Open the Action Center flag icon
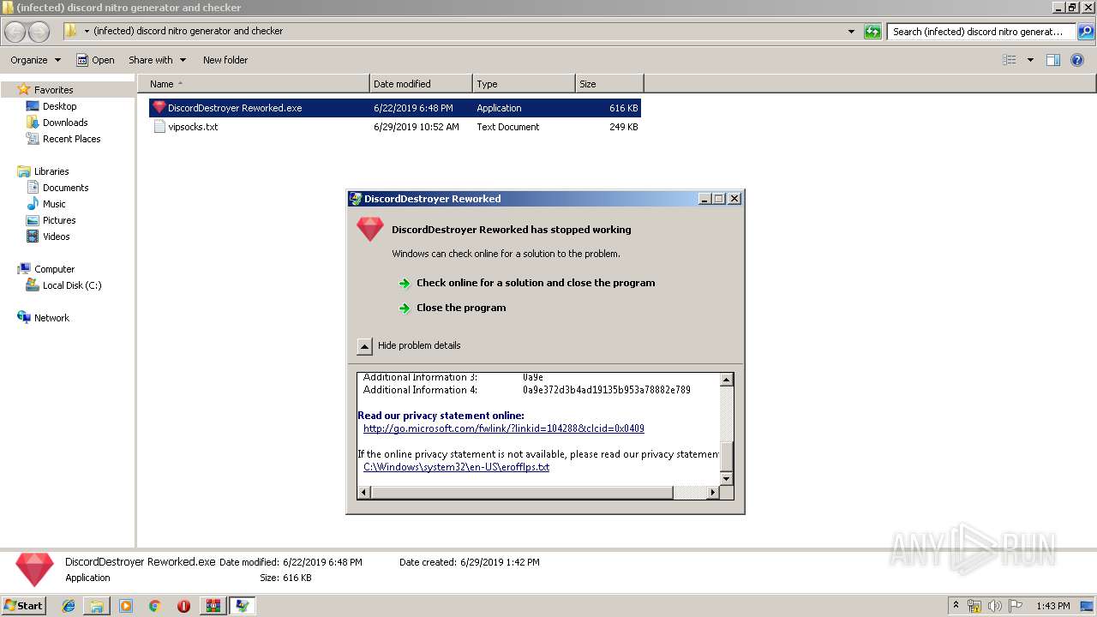Screen dimensions: 1097x617 [1016, 606]
